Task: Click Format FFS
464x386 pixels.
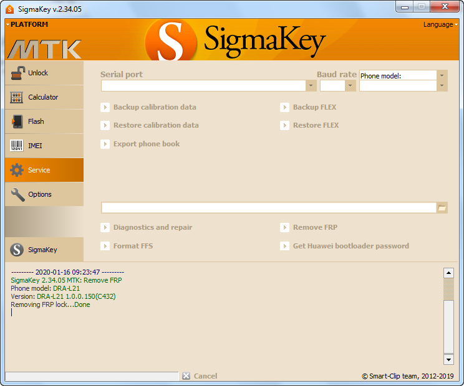Action: tap(133, 246)
